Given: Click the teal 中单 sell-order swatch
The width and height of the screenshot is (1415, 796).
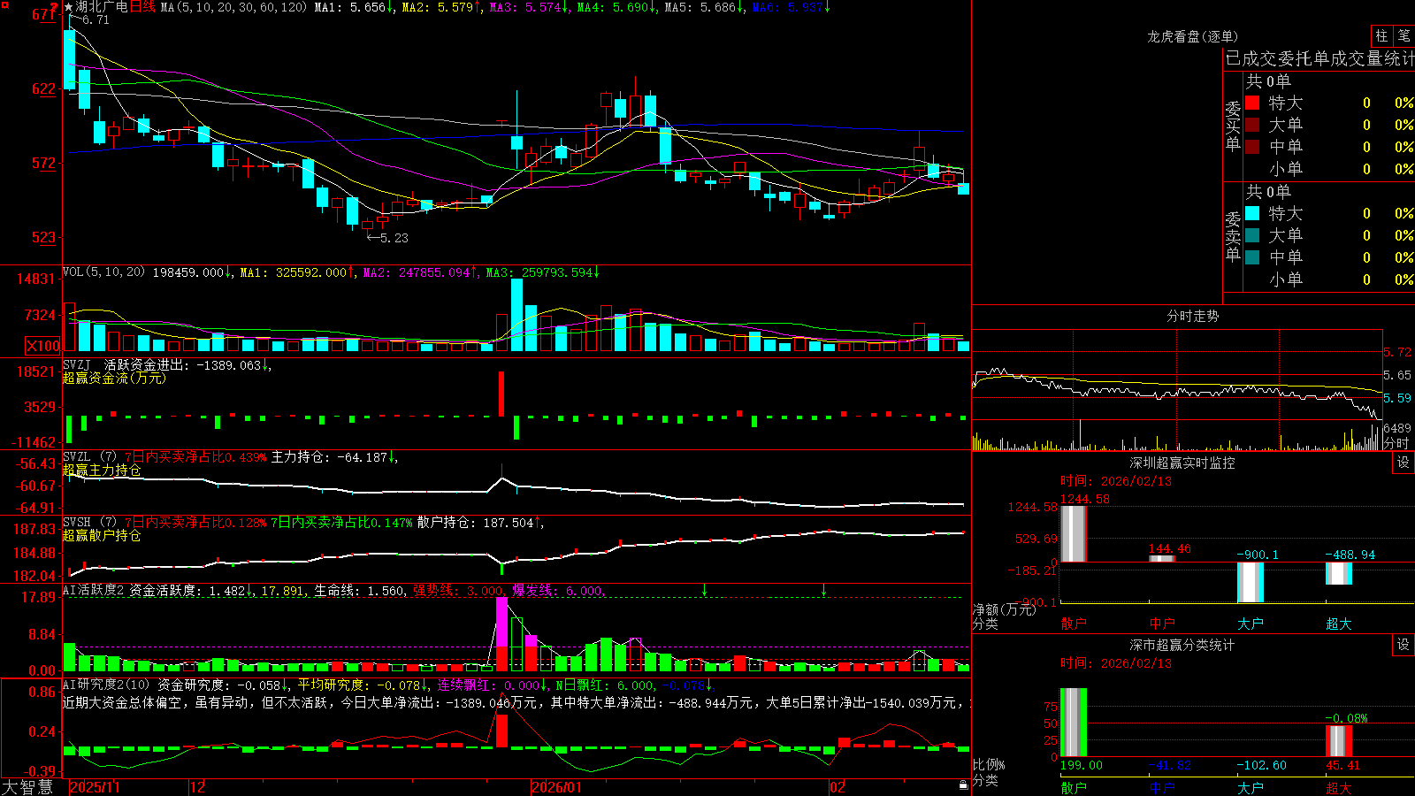Looking at the screenshot, I should click(x=1252, y=257).
